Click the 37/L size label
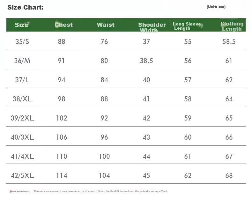This screenshot has width=252, height=205. pyautogui.click(x=22, y=80)
